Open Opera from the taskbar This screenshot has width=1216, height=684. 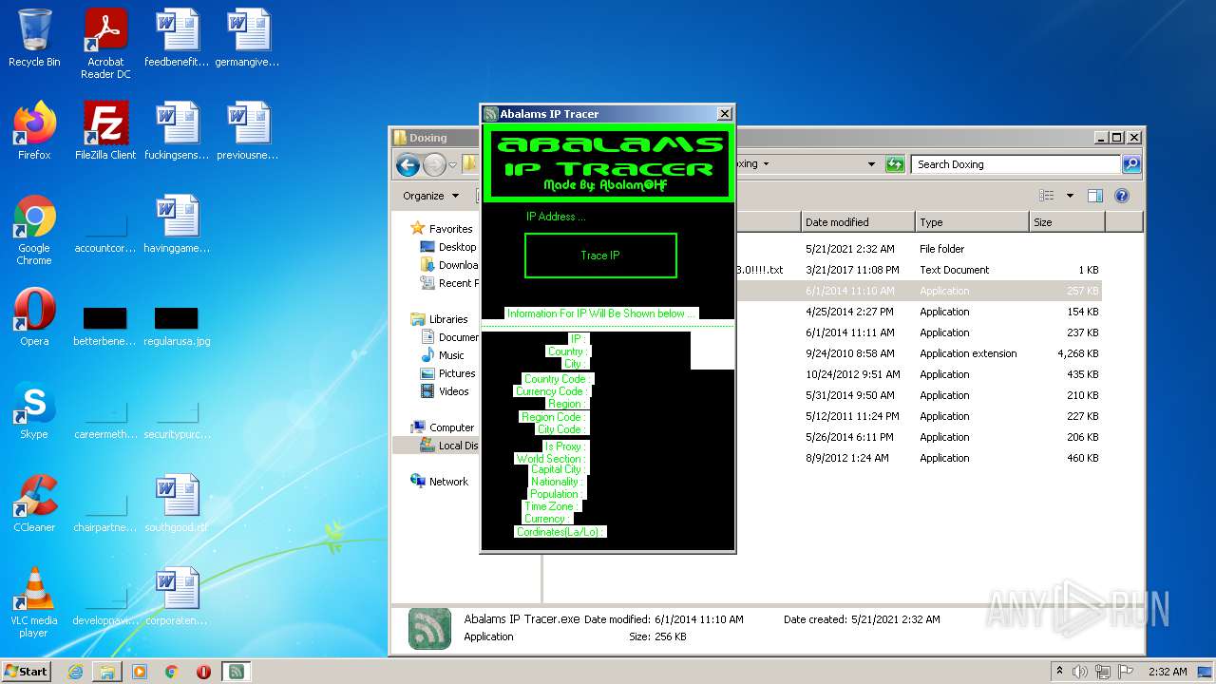[x=203, y=672]
